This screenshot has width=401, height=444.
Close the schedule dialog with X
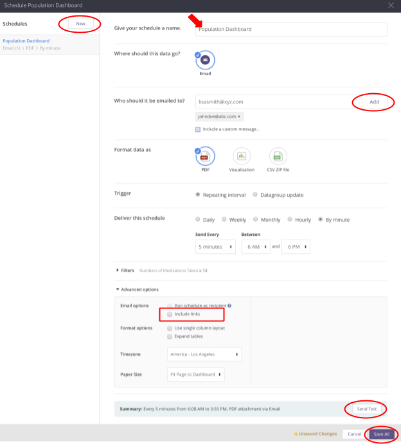pos(391,5)
